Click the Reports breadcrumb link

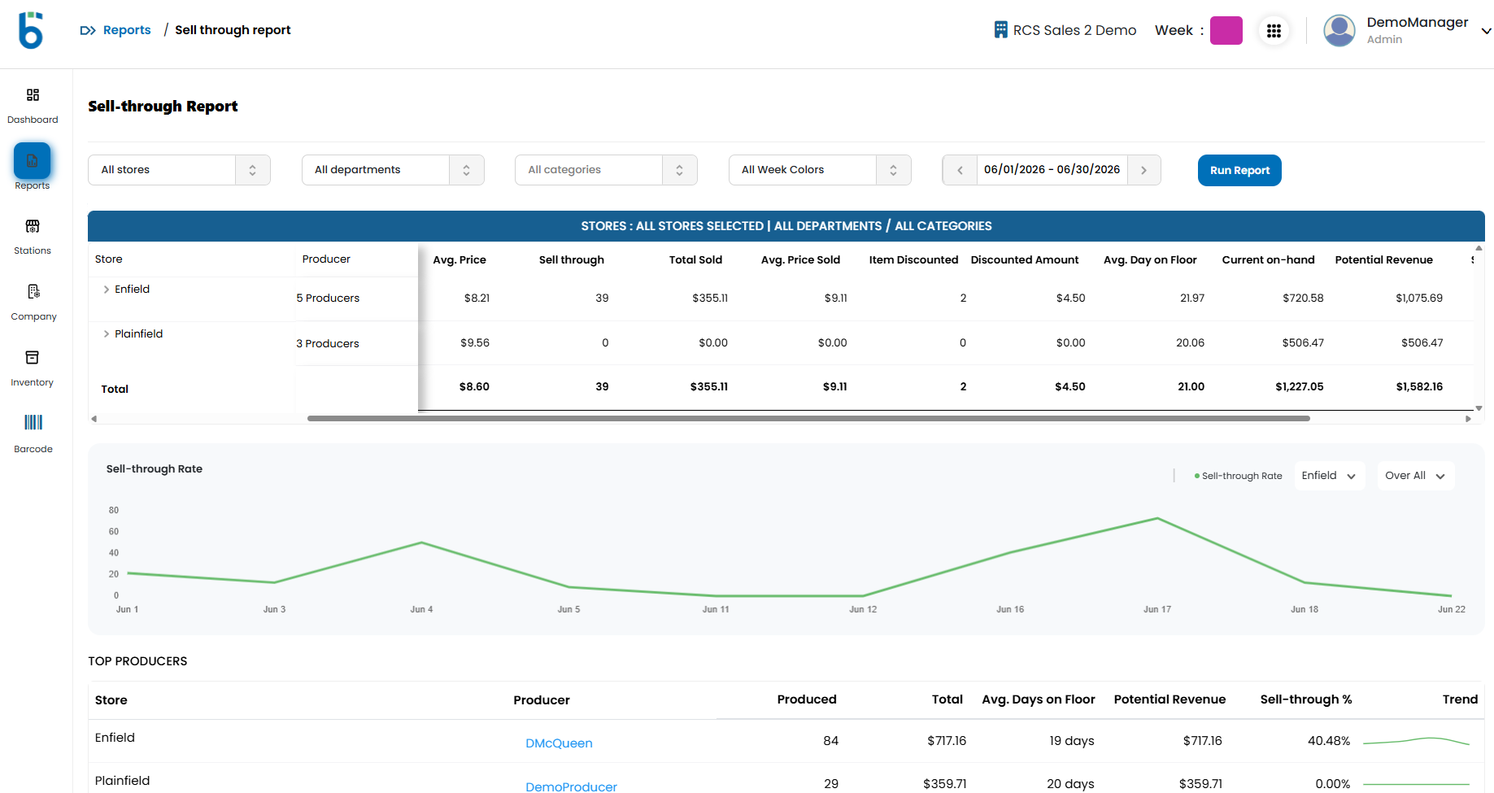click(127, 30)
